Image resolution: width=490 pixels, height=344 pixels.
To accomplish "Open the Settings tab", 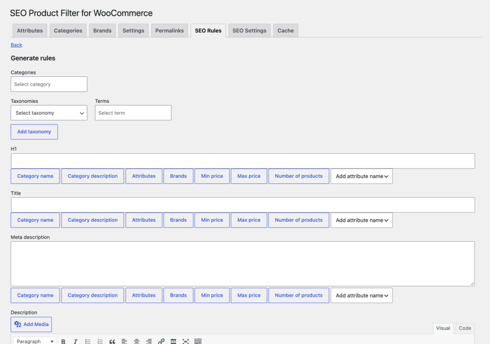I will 133,30.
